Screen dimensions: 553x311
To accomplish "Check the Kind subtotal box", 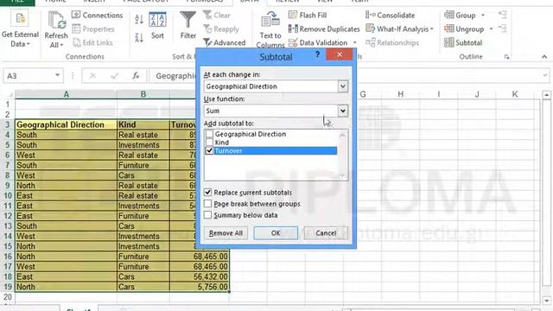I will 209,142.
